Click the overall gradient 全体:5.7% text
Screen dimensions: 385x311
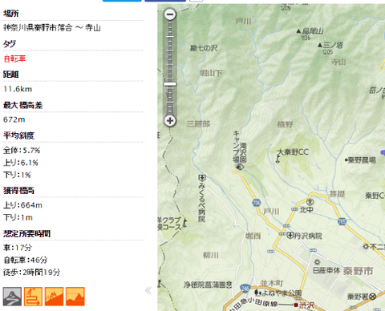[x=22, y=151]
